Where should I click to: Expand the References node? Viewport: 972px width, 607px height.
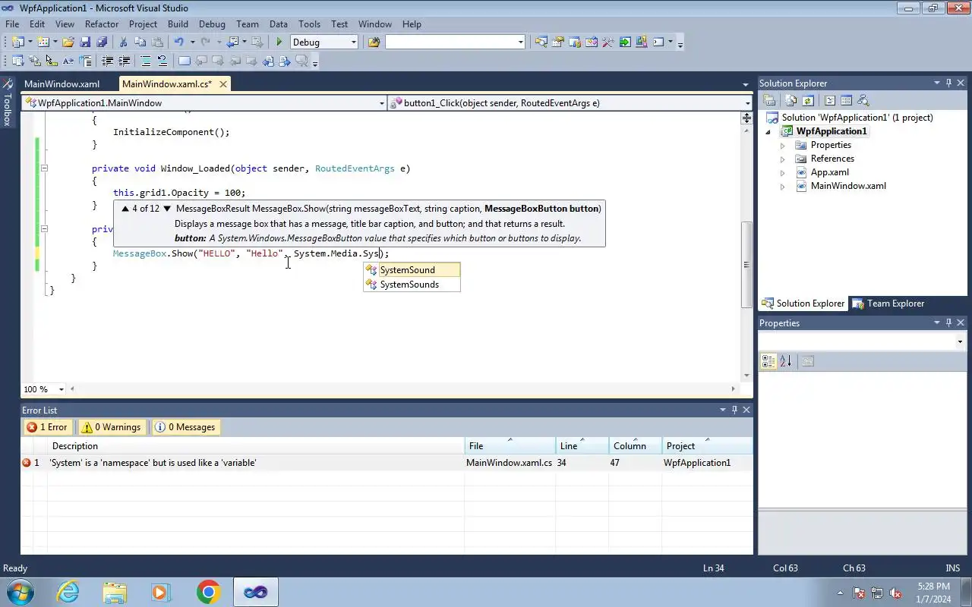783,159
